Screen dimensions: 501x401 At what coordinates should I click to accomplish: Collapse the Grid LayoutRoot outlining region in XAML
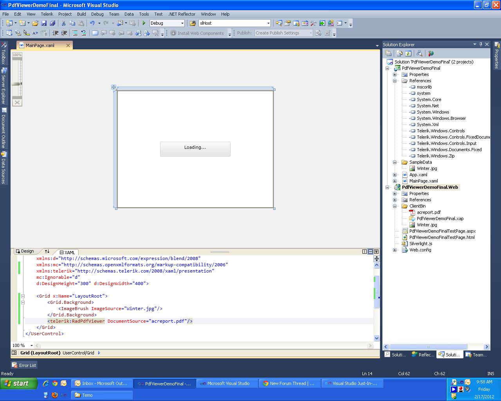click(x=23, y=296)
